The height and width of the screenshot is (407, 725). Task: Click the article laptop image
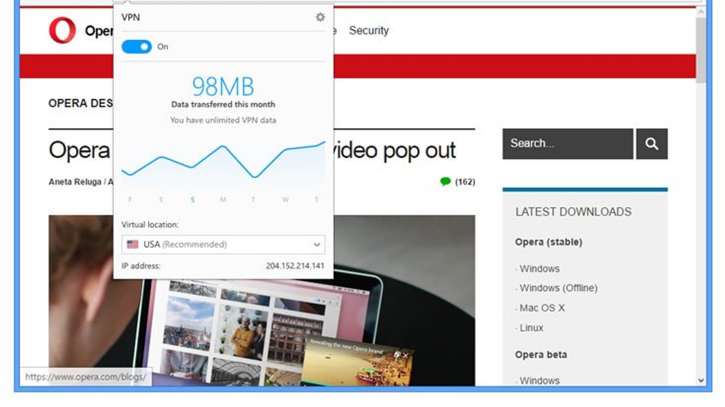click(x=262, y=301)
